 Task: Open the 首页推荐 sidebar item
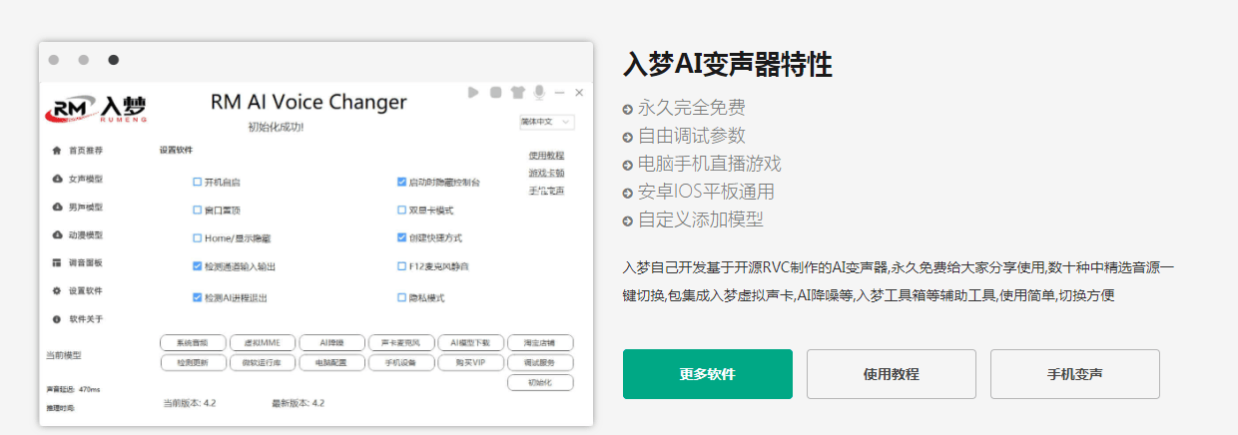[x=86, y=151]
